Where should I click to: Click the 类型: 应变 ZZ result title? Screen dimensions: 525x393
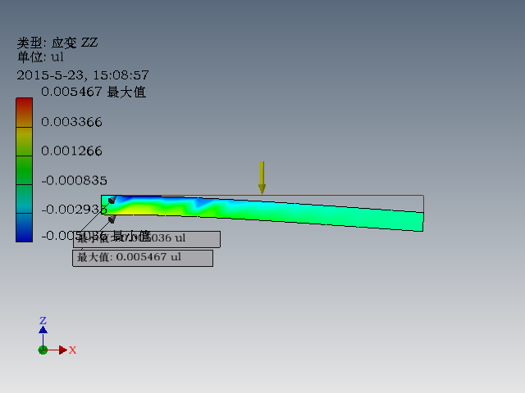click(x=57, y=43)
